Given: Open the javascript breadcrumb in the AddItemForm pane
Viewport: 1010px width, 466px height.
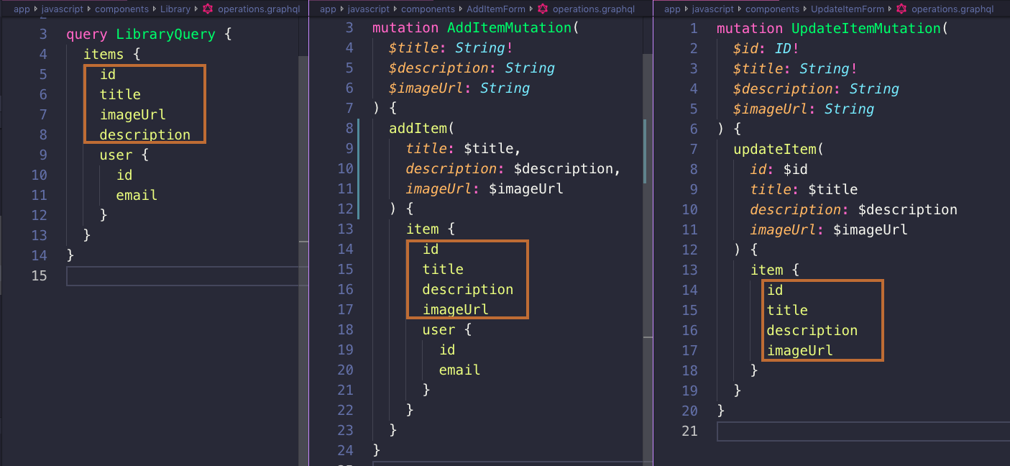Looking at the screenshot, I should [370, 9].
